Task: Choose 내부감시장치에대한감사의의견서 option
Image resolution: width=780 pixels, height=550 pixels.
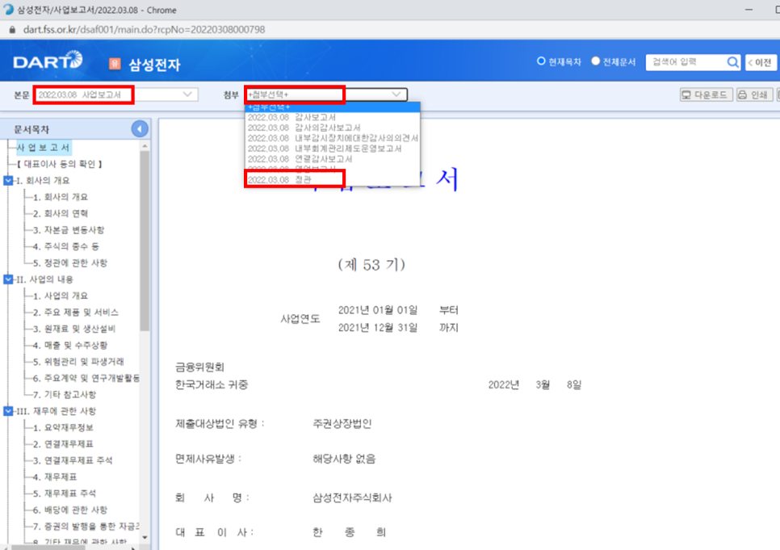Action: [333, 138]
